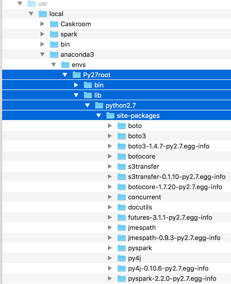Image resolution: width=231 pixels, height=284 pixels.
Task: Expand the boto3 folder triangle
Action: coord(110,136)
